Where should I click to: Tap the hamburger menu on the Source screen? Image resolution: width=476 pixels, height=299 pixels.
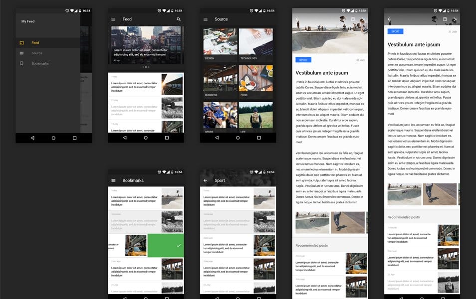pos(206,19)
